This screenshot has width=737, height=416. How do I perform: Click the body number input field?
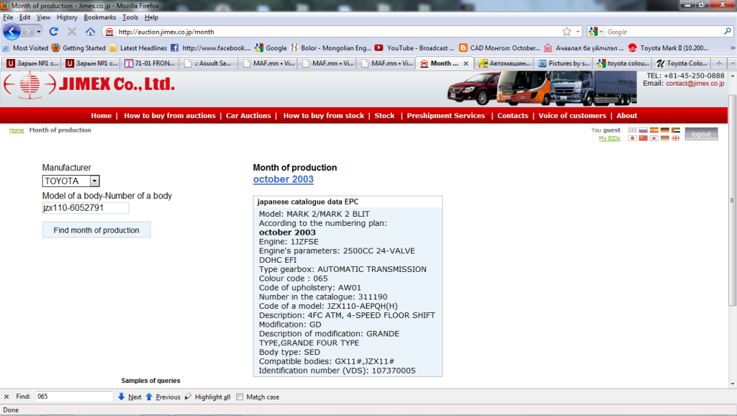click(85, 208)
